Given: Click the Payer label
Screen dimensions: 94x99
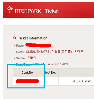Looking at the screenshot, I should coord(21,46).
